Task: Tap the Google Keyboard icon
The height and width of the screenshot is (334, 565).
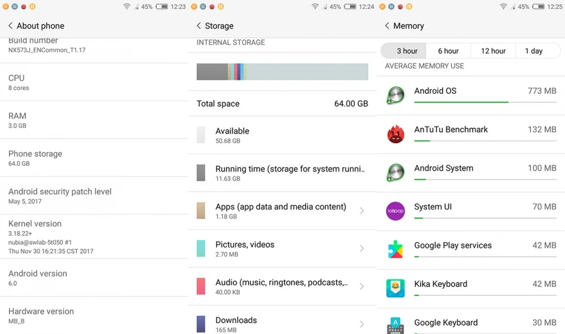Action: 395,325
